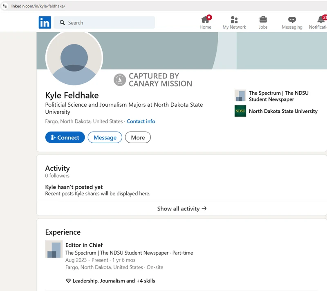
Task: Click the NDSU logo icon
Action: (240, 111)
